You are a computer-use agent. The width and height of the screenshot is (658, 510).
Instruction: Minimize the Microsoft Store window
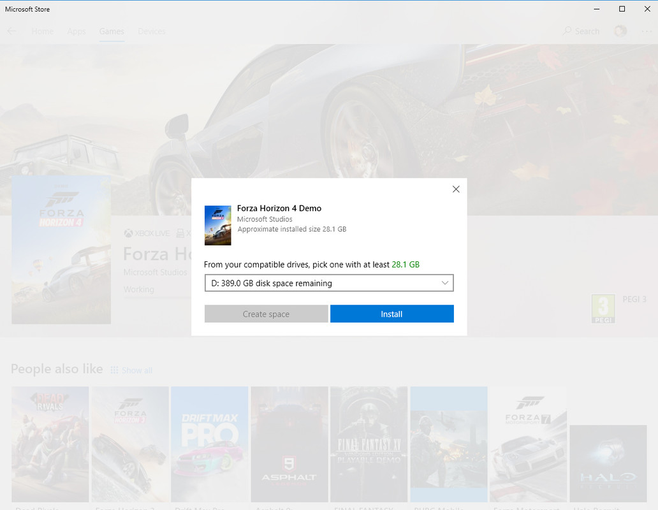tap(597, 9)
